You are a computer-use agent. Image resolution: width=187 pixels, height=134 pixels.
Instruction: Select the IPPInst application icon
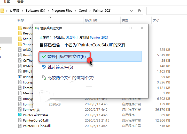20,77
